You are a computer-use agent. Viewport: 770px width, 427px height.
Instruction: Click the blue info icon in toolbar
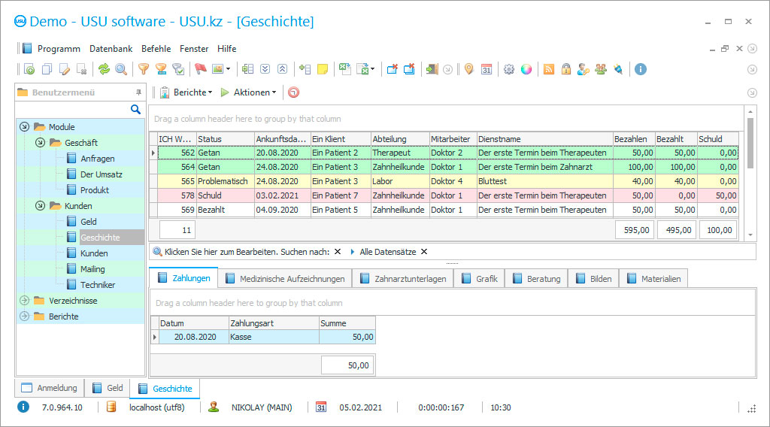[x=641, y=69]
